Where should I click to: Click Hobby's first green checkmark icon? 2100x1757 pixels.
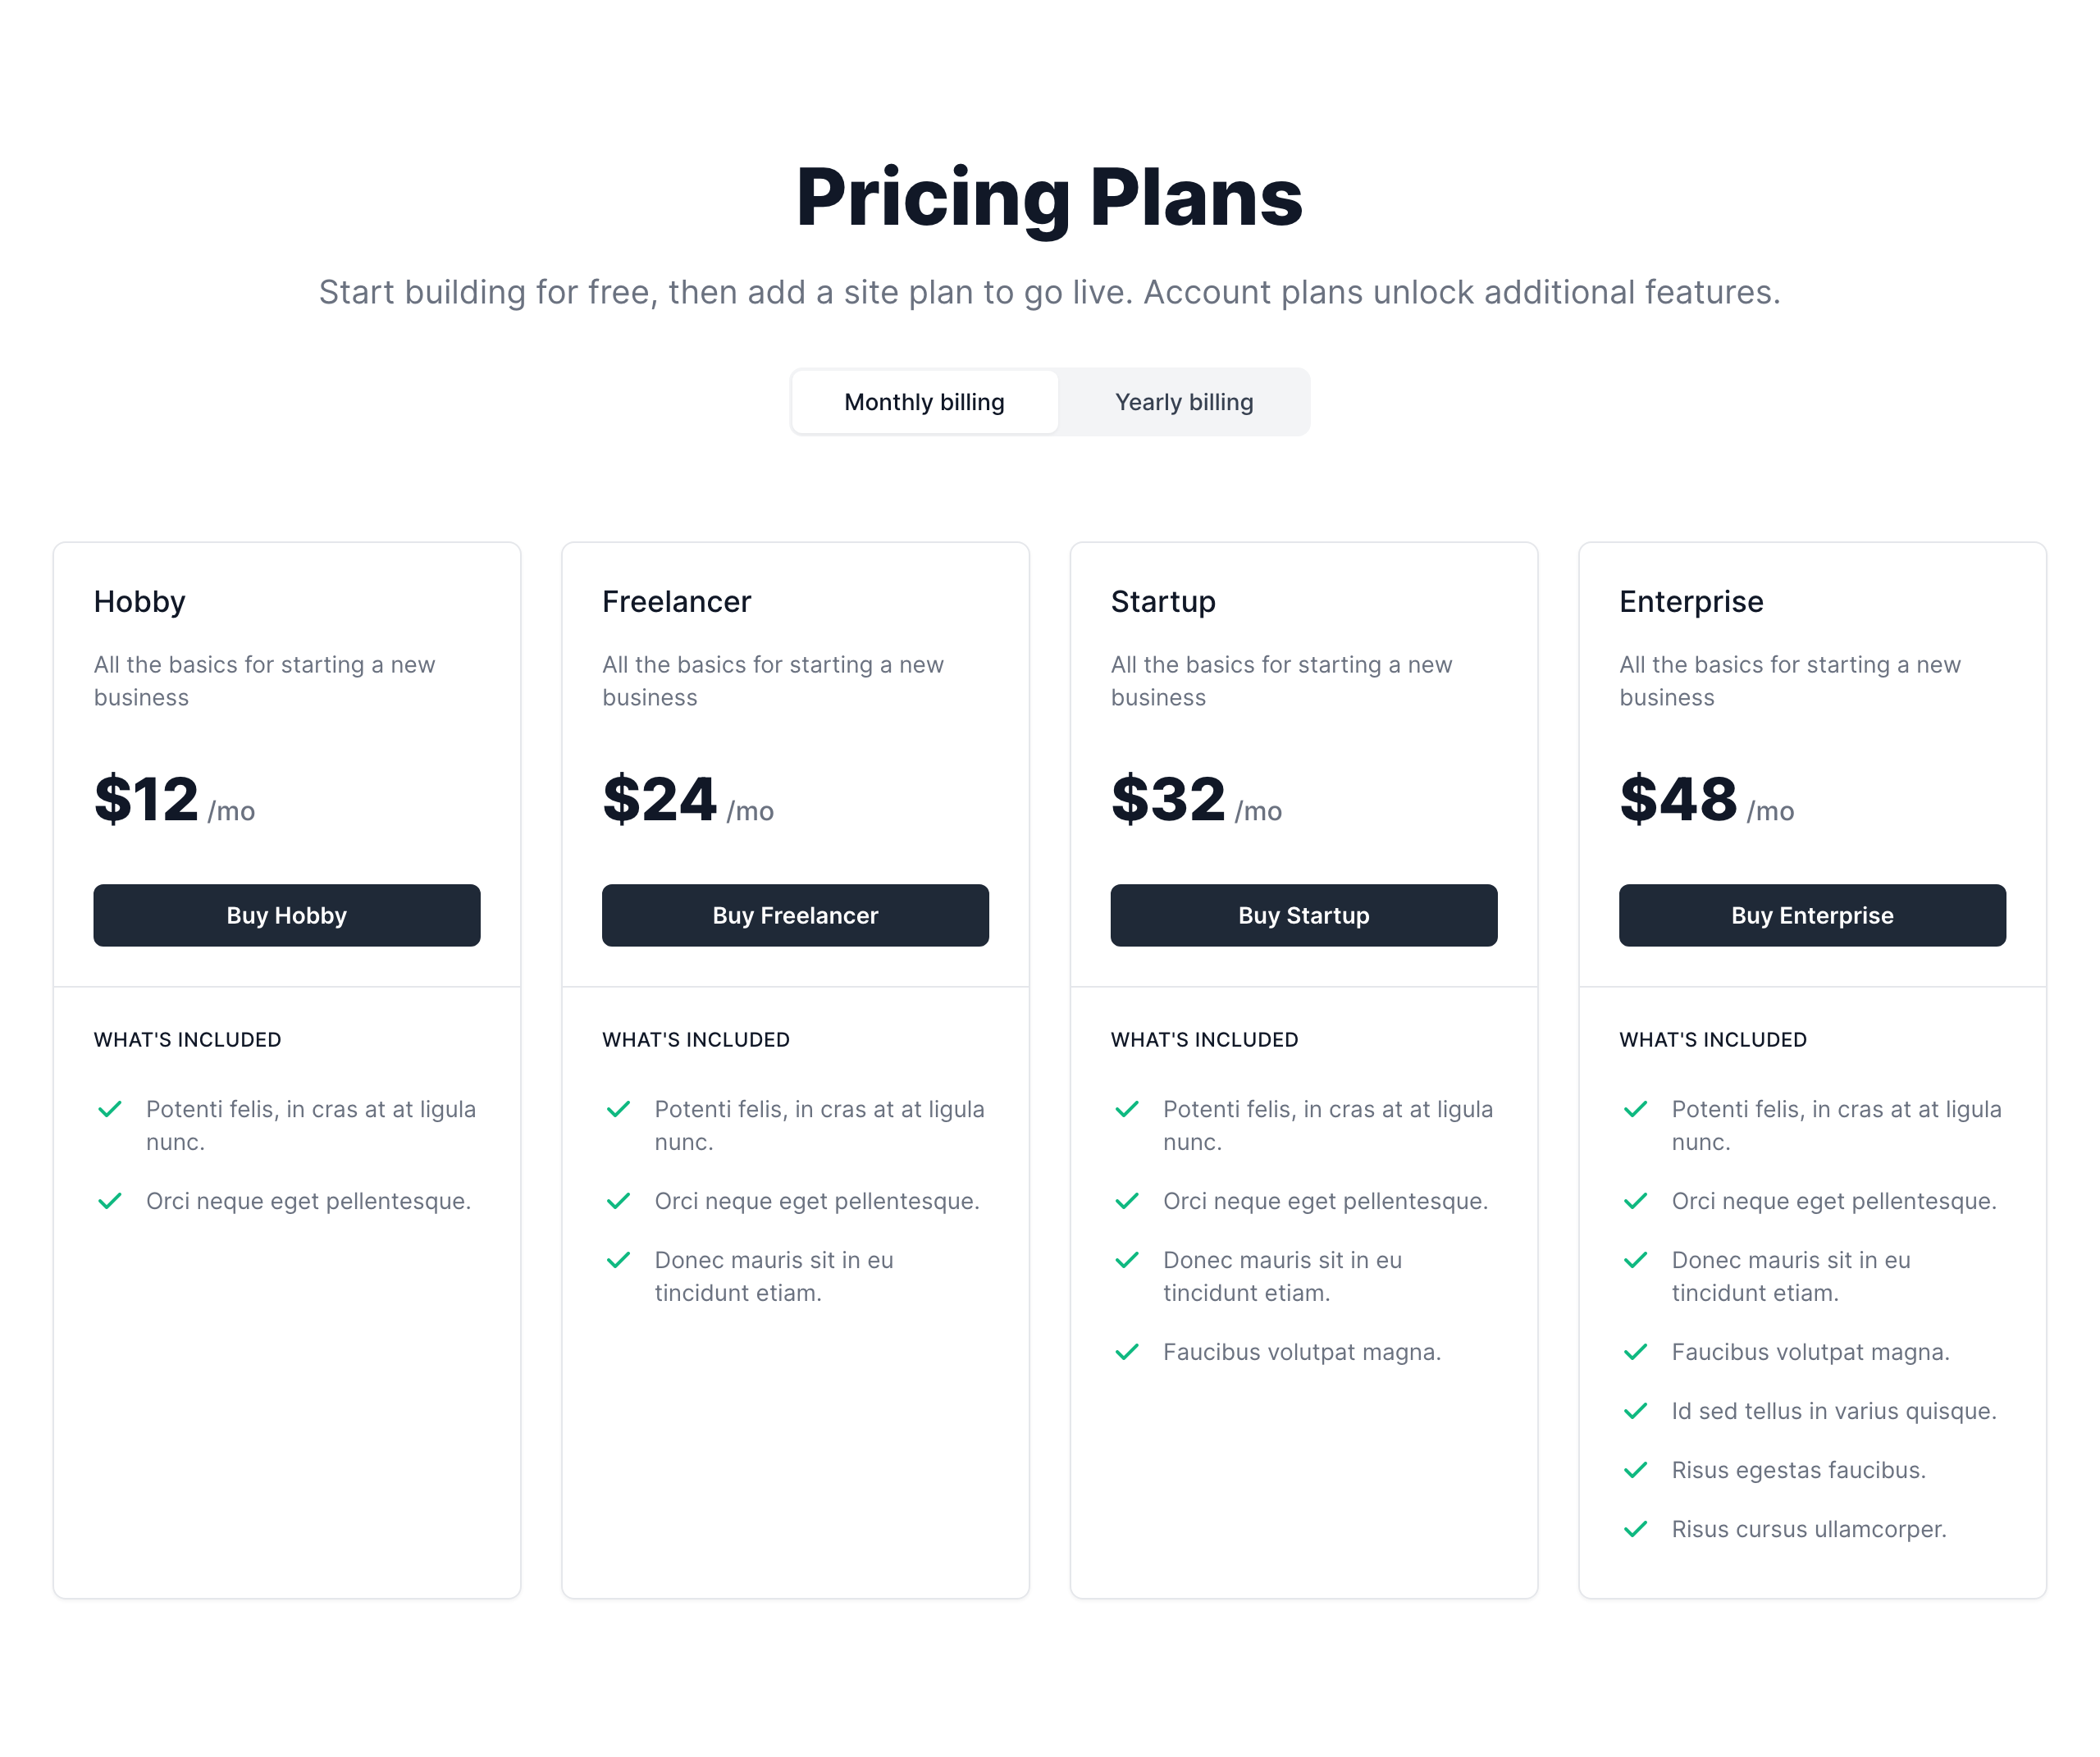[110, 1109]
